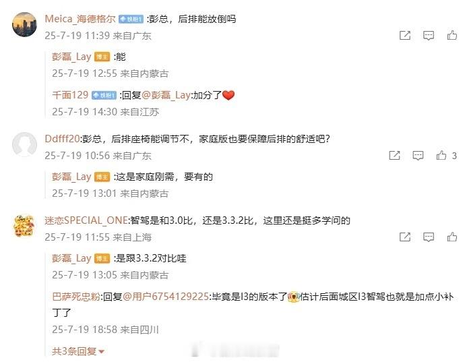Forward 迷恋SPECIAL_ONE's comment via share icon

click(405, 237)
